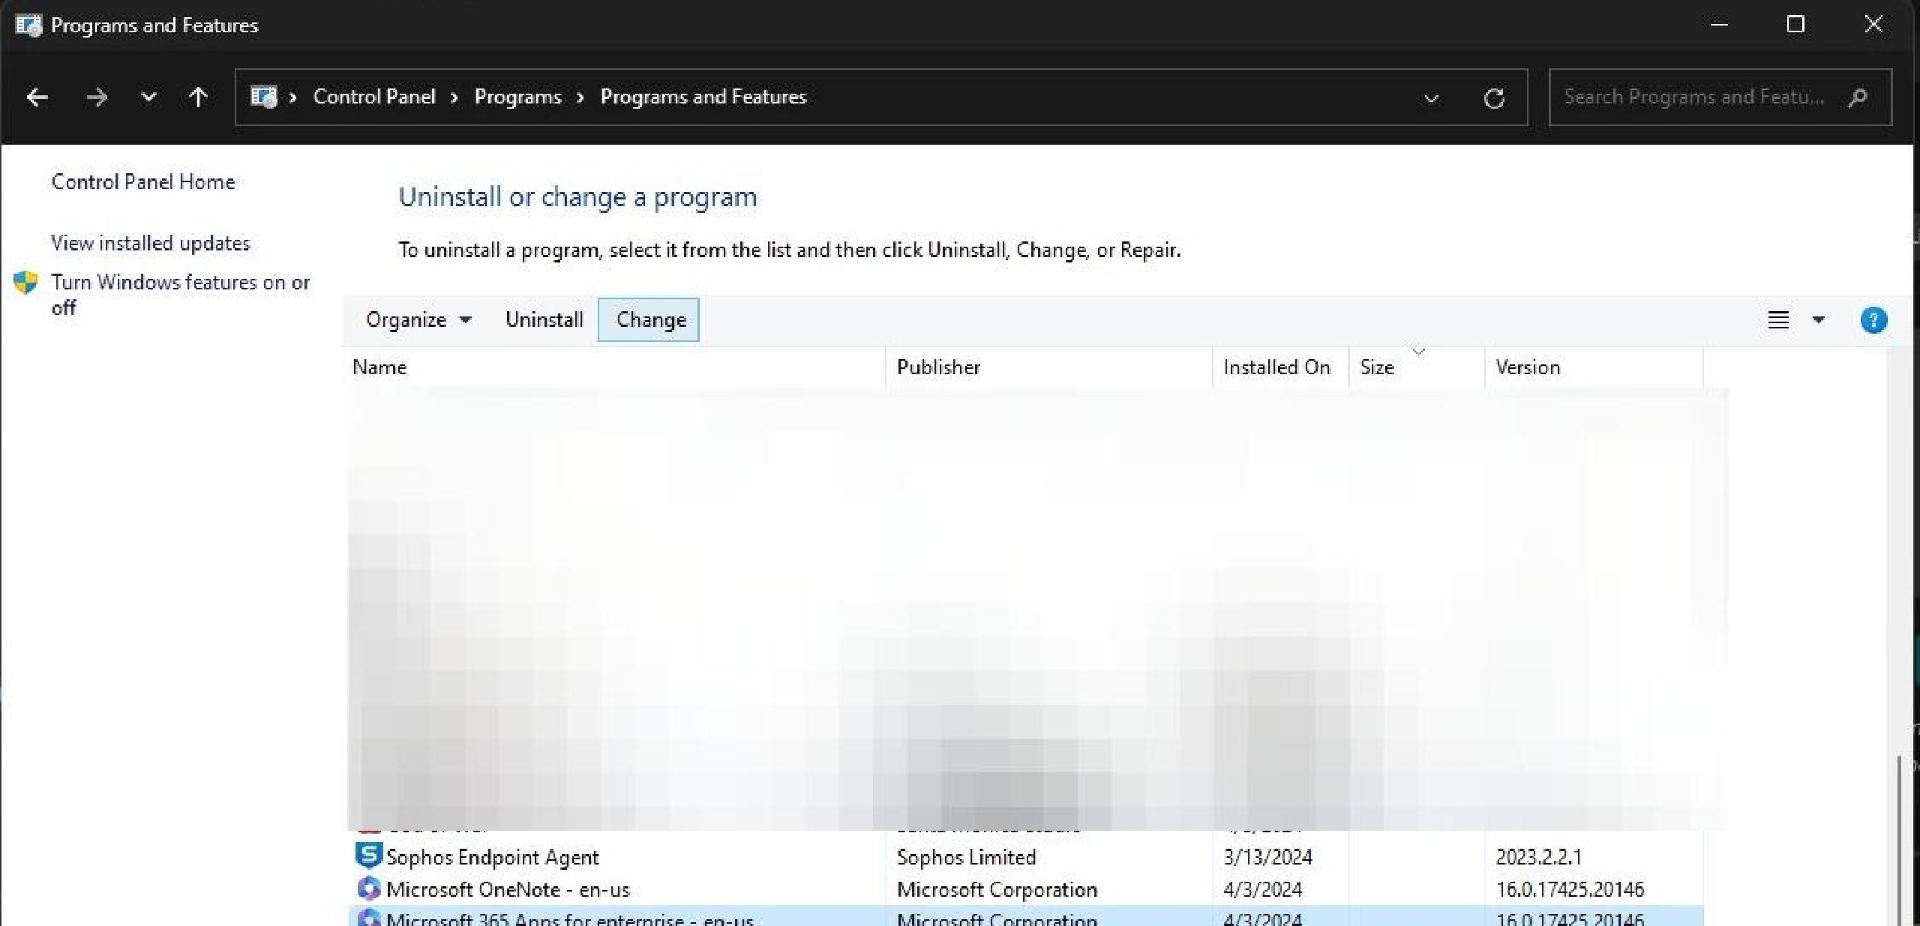Screen dimensions: 1920x926
Task: Click the Programs and Features title bar icon
Action: (28, 25)
